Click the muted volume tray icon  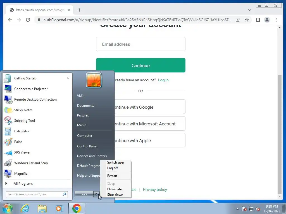258,209
